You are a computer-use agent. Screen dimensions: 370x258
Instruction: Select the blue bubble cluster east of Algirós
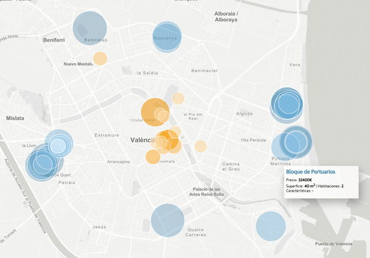point(286,105)
